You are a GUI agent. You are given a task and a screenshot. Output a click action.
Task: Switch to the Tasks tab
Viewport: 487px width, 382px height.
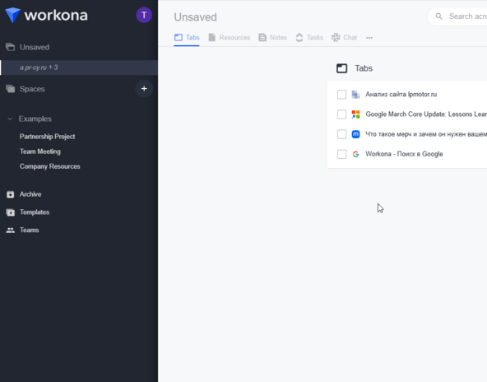309,38
